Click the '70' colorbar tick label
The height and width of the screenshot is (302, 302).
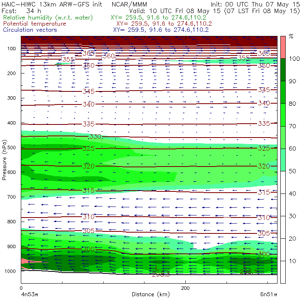(x=292, y=126)
